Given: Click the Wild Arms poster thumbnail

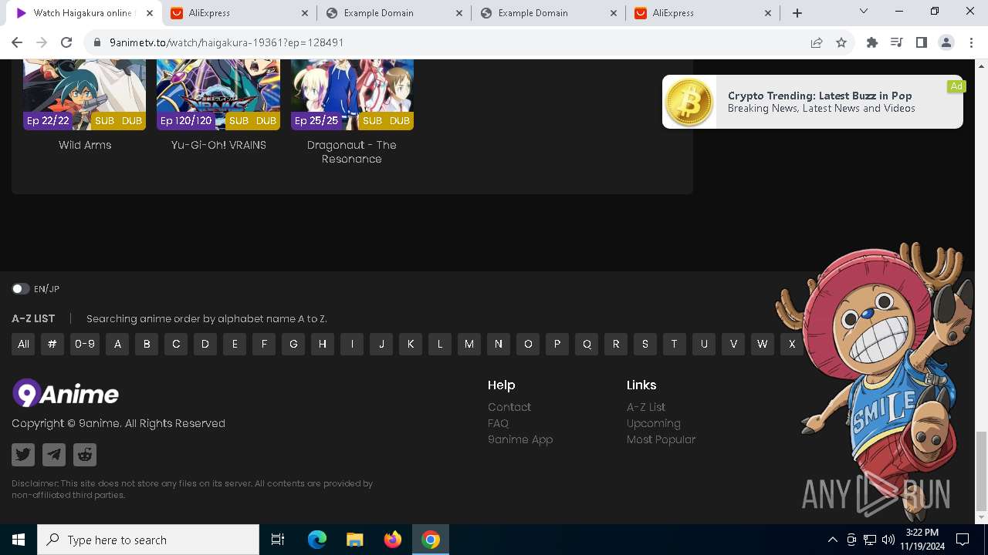Looking at the screenshot, I should [x=84, y=95].
